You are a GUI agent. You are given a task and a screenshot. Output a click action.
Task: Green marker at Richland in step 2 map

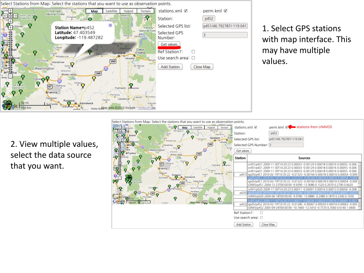176,178
